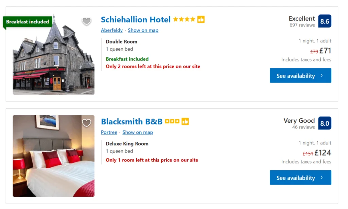The height and width of the screenshot is (209, 348).
Task: Click See availability for Schiehallion Hotel
Action: (300, 75)
